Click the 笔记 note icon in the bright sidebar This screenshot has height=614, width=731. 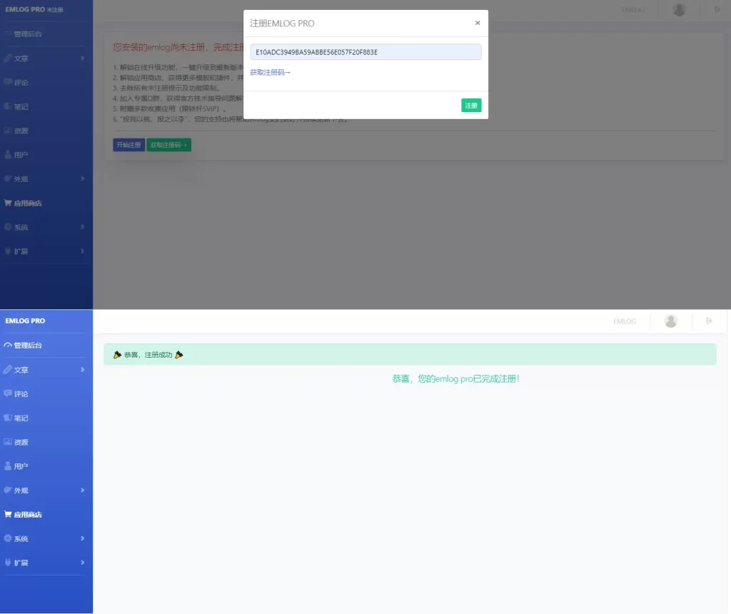pos(8,418)
